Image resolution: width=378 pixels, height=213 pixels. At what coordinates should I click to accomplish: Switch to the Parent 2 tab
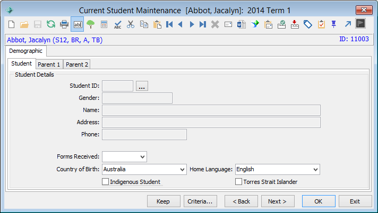click(x=77, y=64)
